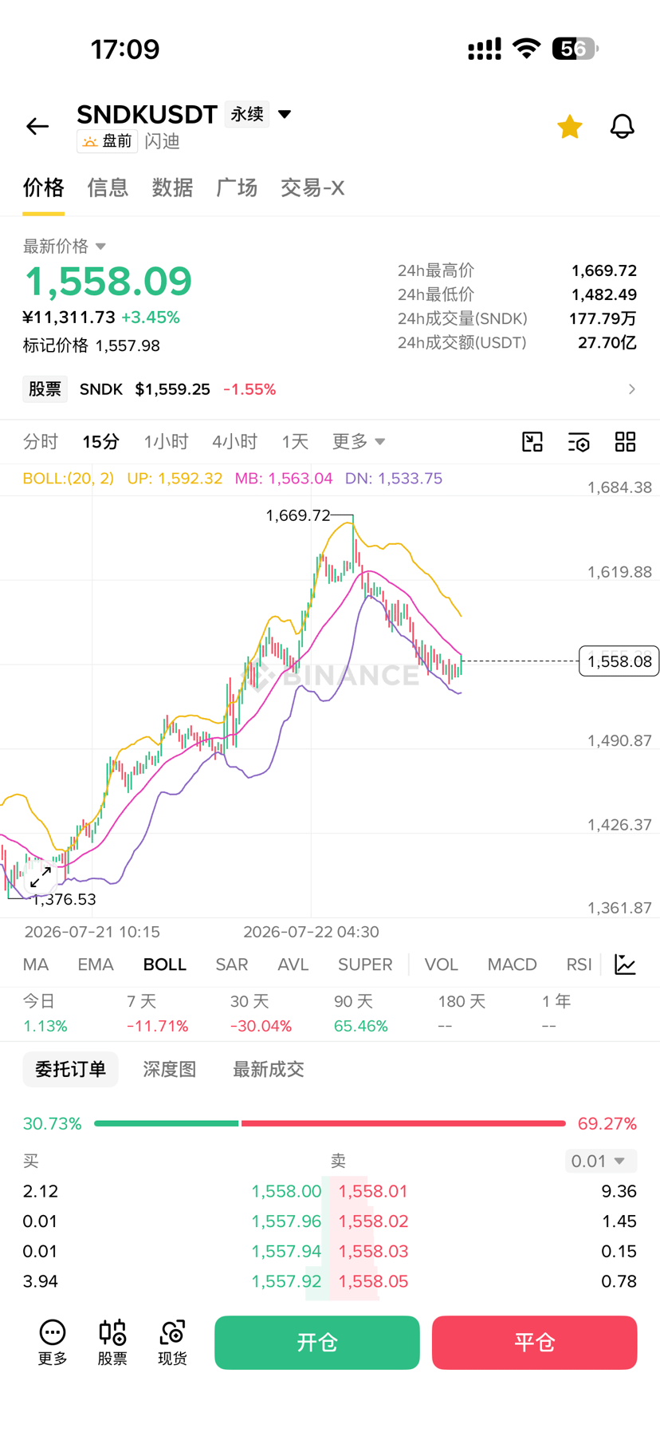The image size is (660, 1436).
Task: Select the 4小时 chart interval
Action: coord(235,442)
